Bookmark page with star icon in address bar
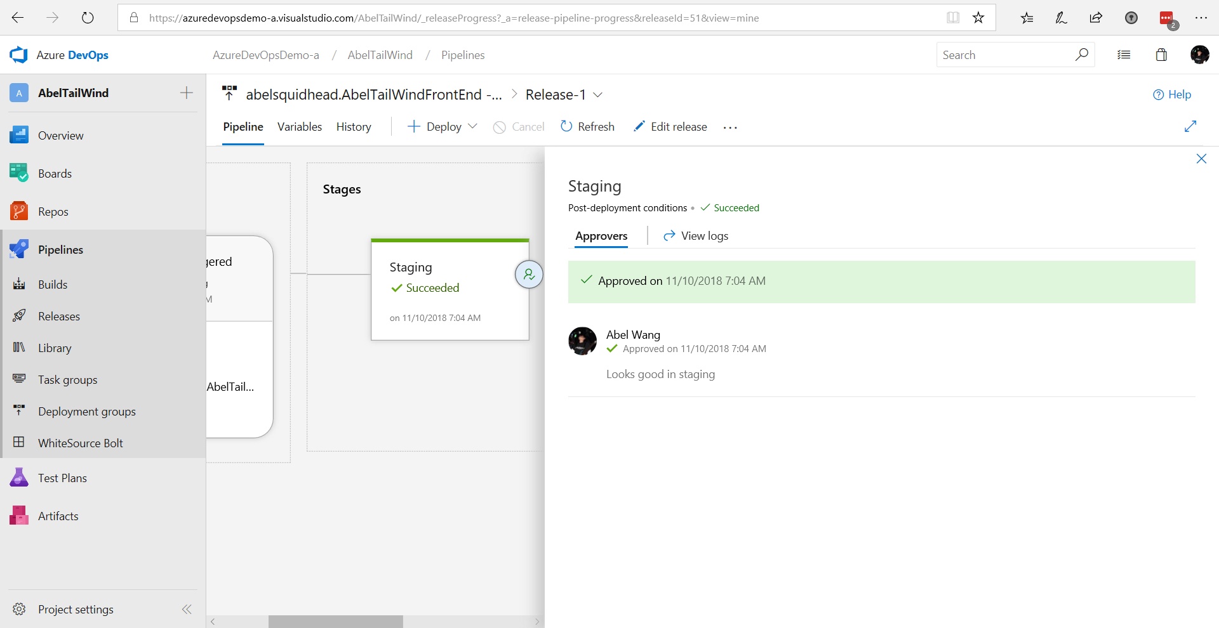 [x=978, y=18]
